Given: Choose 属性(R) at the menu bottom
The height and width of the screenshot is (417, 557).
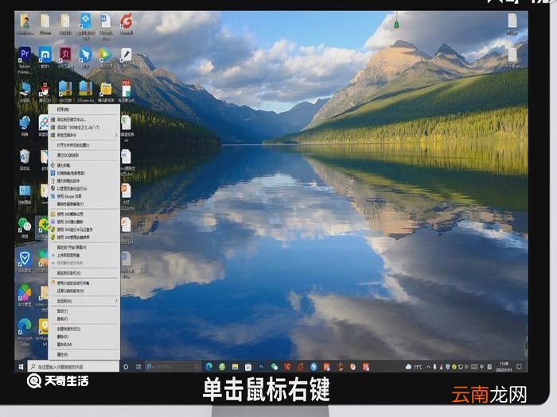Looking at the screenshot, I should click(84, 354).
